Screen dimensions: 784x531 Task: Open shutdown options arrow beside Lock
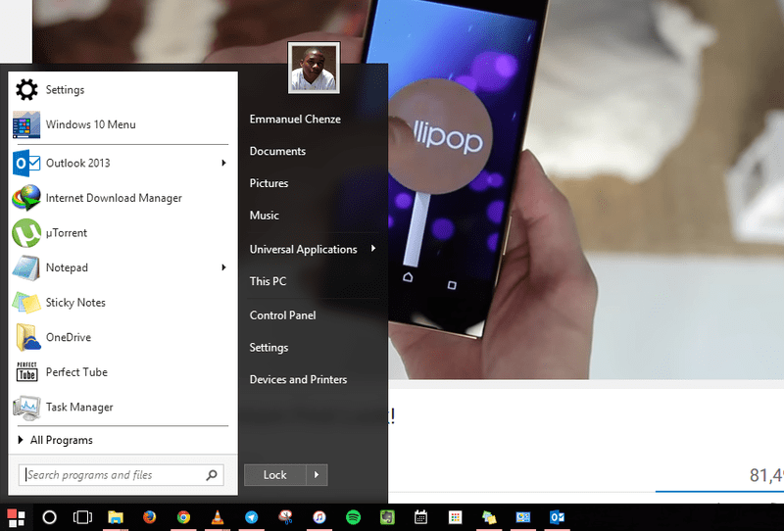317,475
